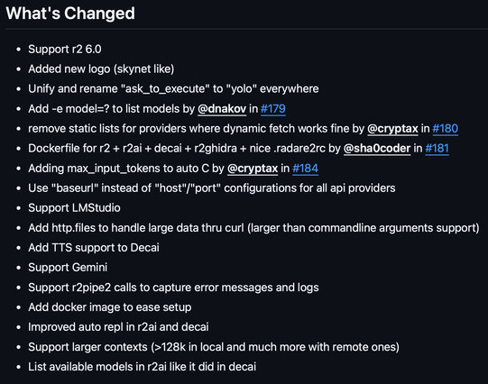This screenshot has height=384, width=488.
Task: Click the baseurl configurations entry text
Action: [x=212, y=188]
